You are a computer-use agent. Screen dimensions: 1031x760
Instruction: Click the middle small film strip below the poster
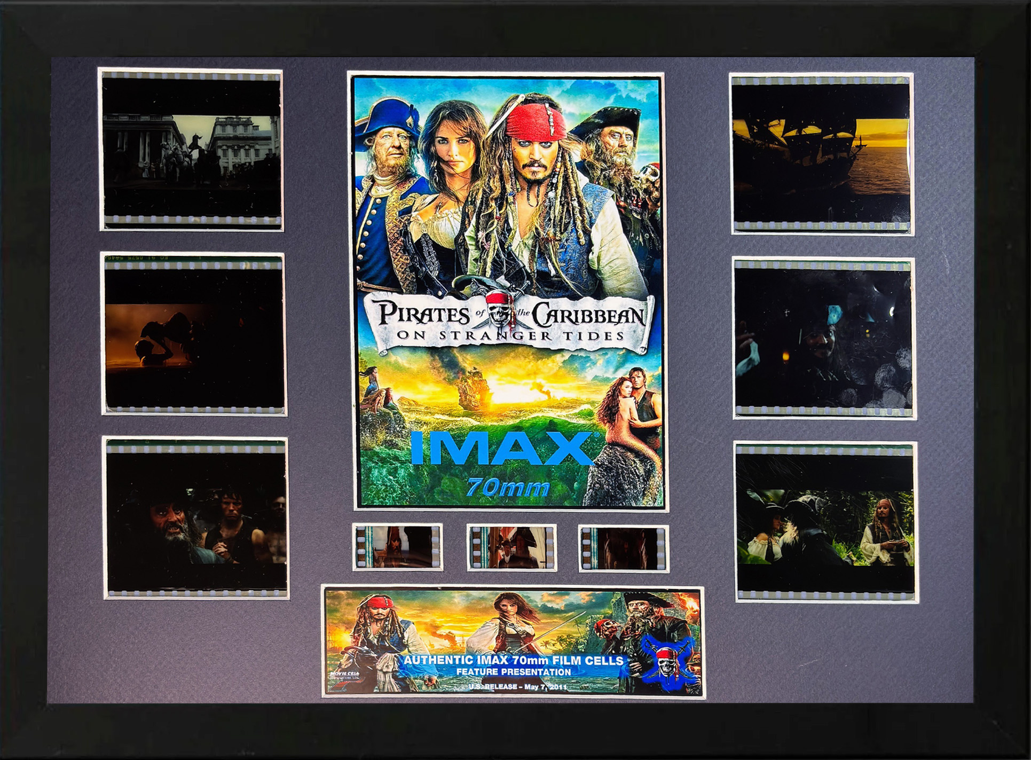tap(511, 547)
